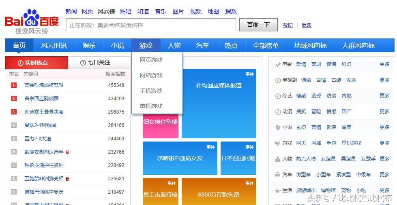Click the clock icon on 实时热点 tab
Screen dimensions: 397x205
(x=21, y=63)
